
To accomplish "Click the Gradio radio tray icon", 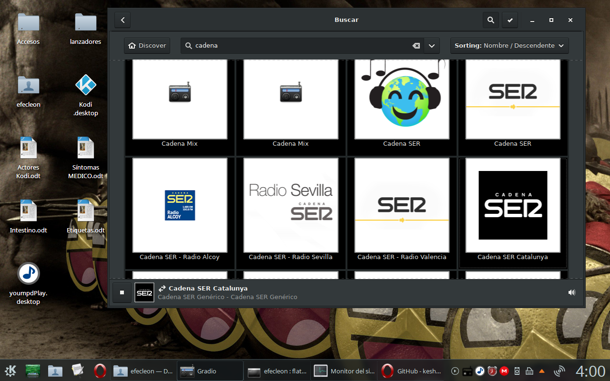I will click(x=468, y=371).
